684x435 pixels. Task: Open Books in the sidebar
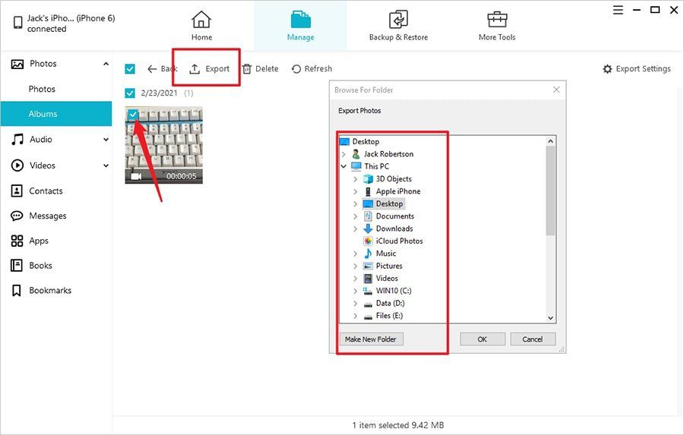pyautogui.click(x=40, y=266)
